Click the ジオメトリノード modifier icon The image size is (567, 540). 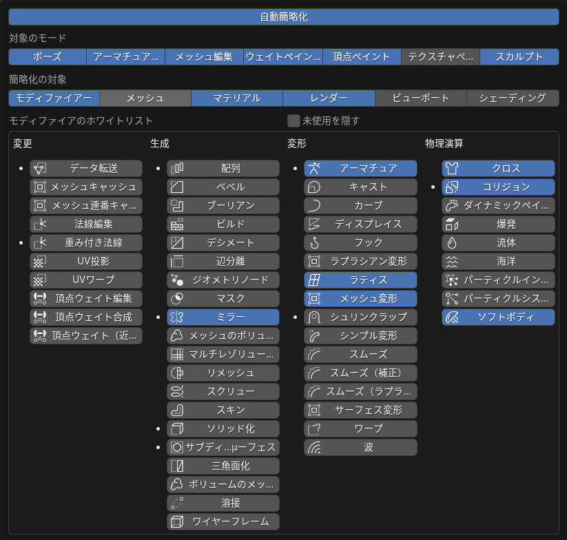click(177, 280)
